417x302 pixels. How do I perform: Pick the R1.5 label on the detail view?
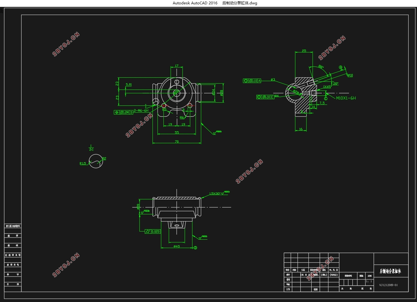pyautogui.click(x=83, y=163)
